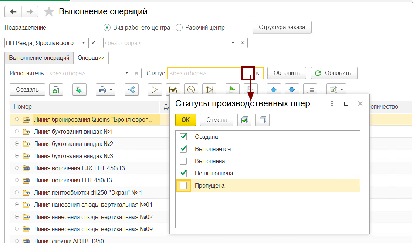Check all statuses icon in dialog
The height and width of the screenshot is (243, 413).
pyautogui.click(x=244, y=120)
